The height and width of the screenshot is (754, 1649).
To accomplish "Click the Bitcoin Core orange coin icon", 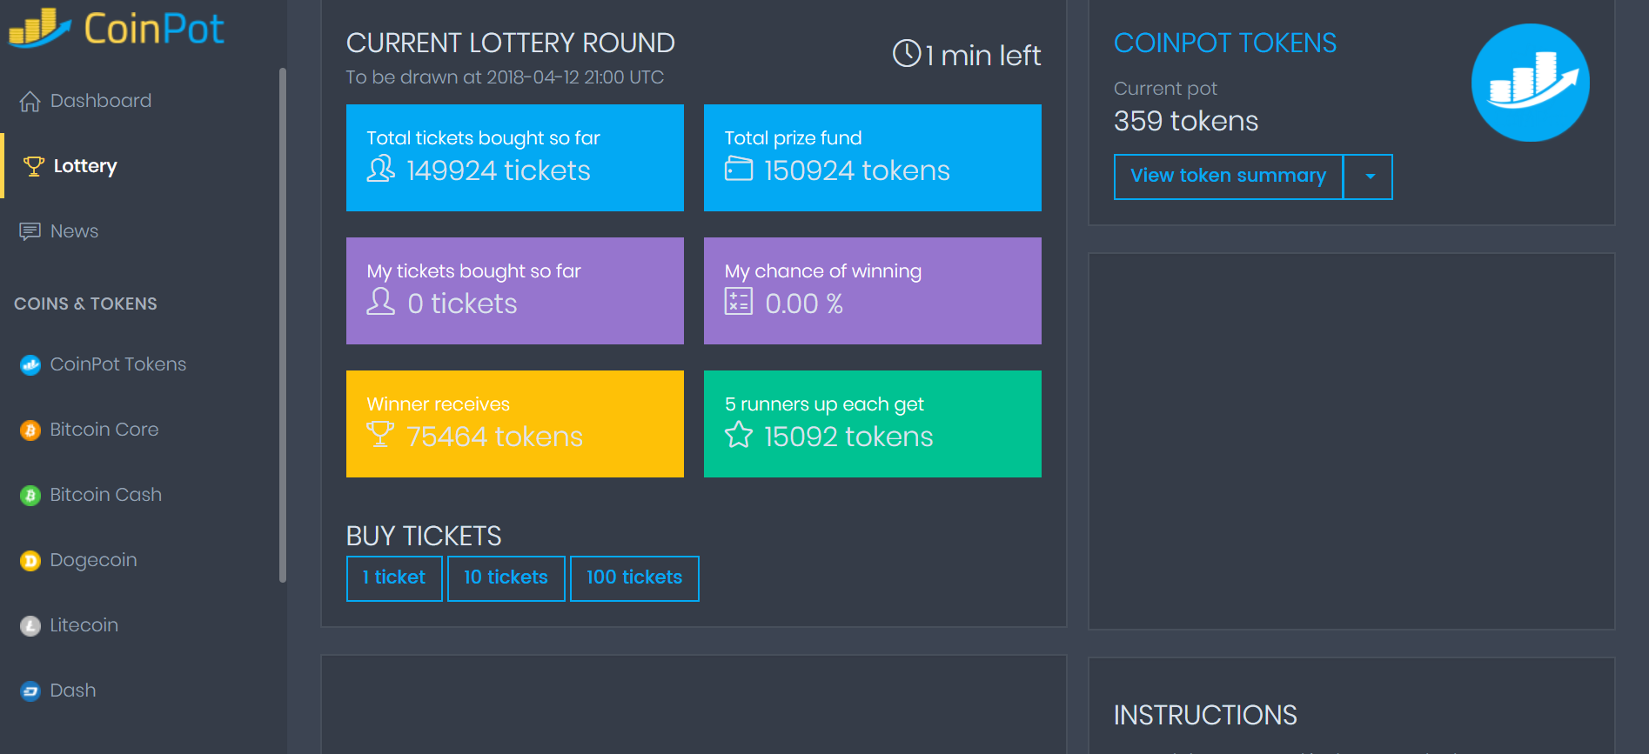I will click(30, 430).
